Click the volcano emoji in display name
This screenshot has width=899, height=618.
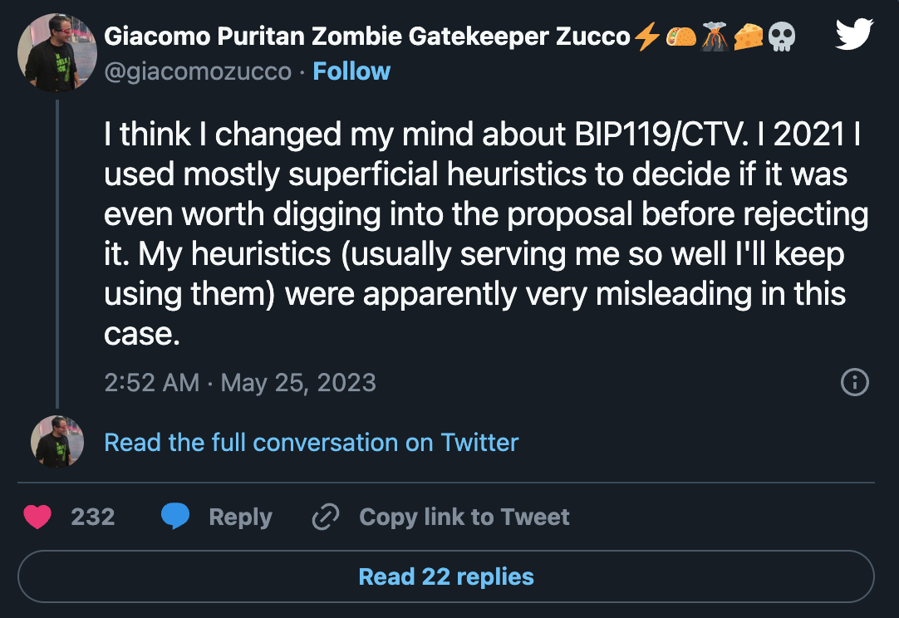point(714,37)
